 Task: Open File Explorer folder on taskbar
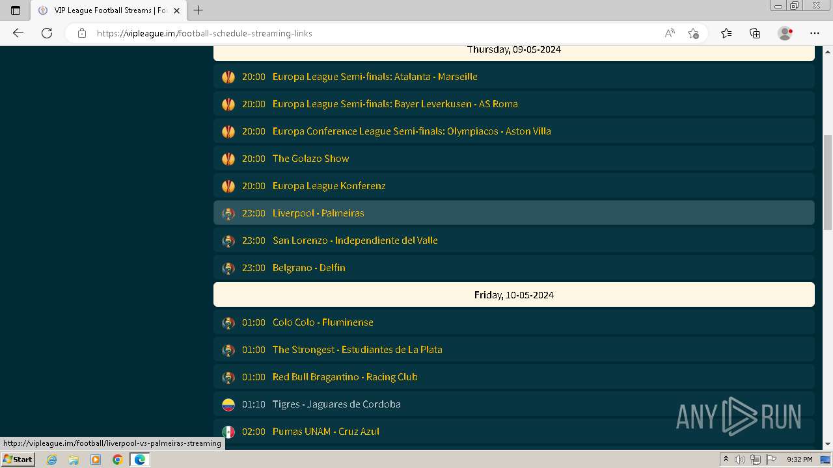tap(74, 460)
